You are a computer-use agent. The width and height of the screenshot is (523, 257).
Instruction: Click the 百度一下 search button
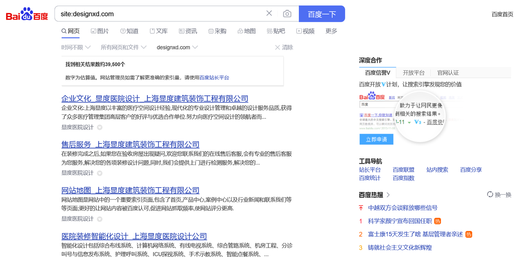(x=322, y=14)
